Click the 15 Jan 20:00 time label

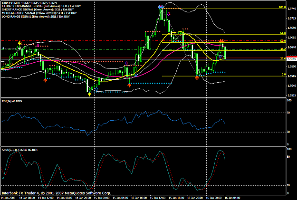click(195, 198)
